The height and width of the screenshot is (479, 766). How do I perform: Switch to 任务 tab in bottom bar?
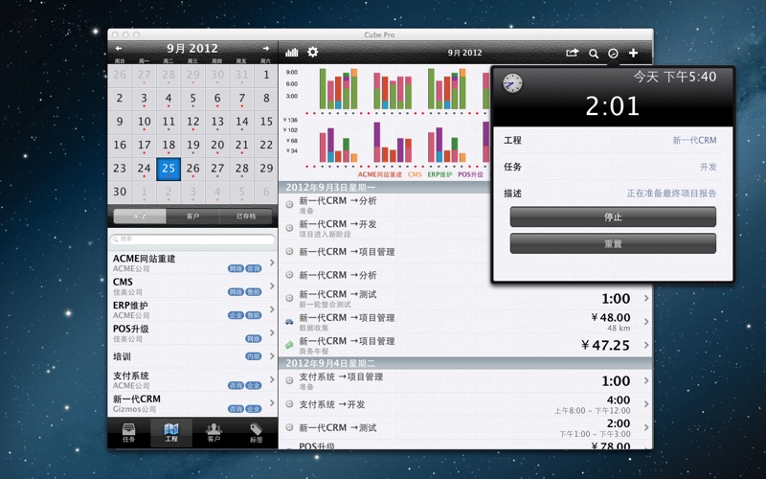tap(128, 433)
